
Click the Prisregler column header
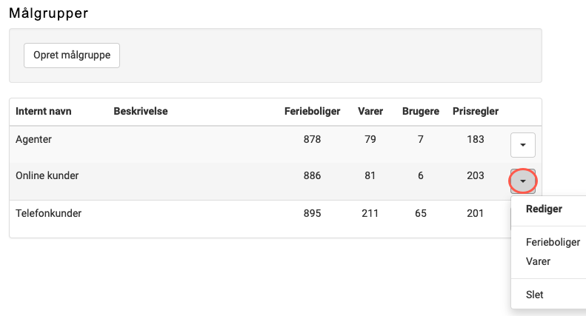[476, 111]
